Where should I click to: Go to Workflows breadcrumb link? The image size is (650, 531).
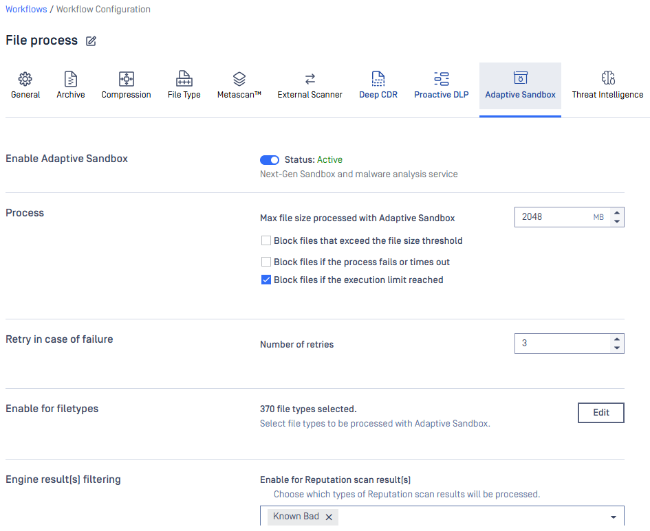[26, 10]
